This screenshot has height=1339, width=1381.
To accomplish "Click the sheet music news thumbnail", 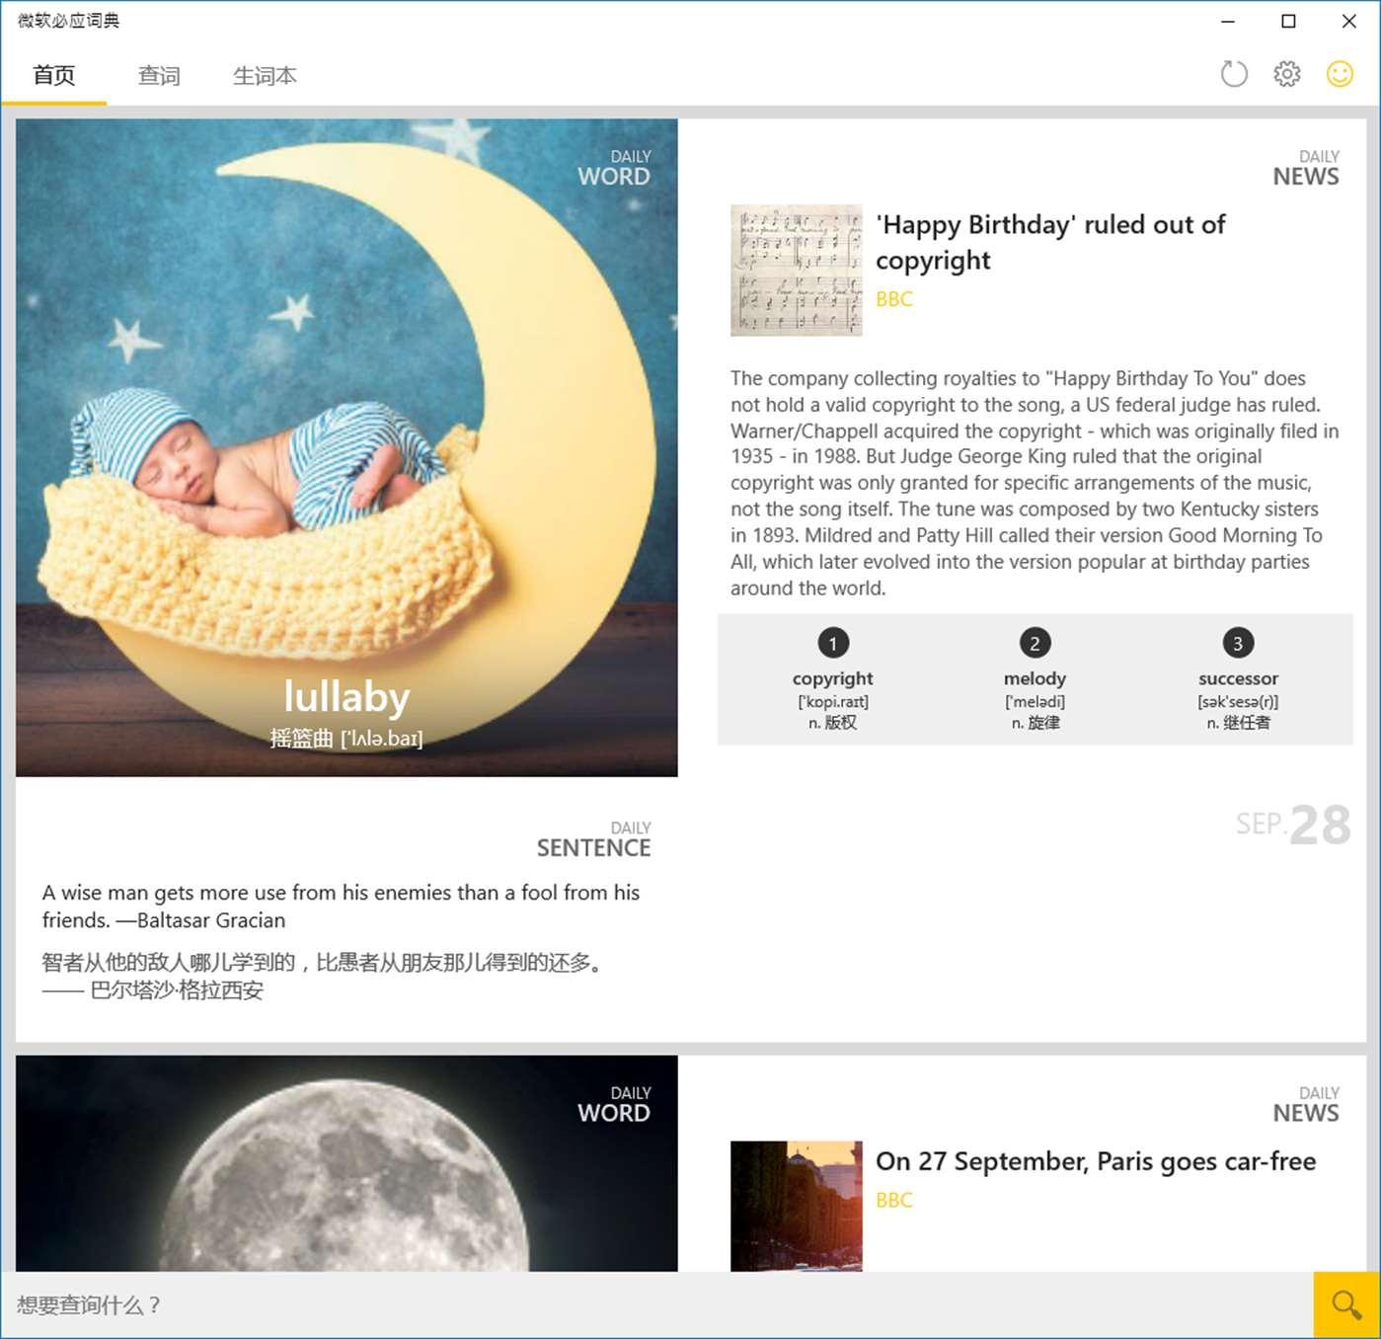I will (x=797, y=271).
